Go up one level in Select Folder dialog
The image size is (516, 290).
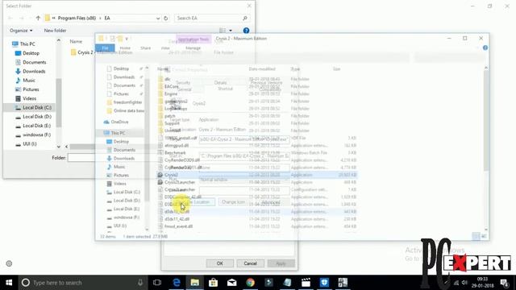tap(38, 18)
